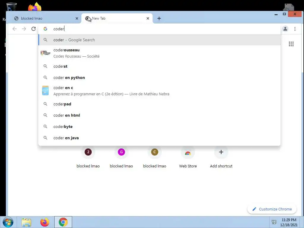Pick the 'coderbyte' suggestion

pos(159,126)
